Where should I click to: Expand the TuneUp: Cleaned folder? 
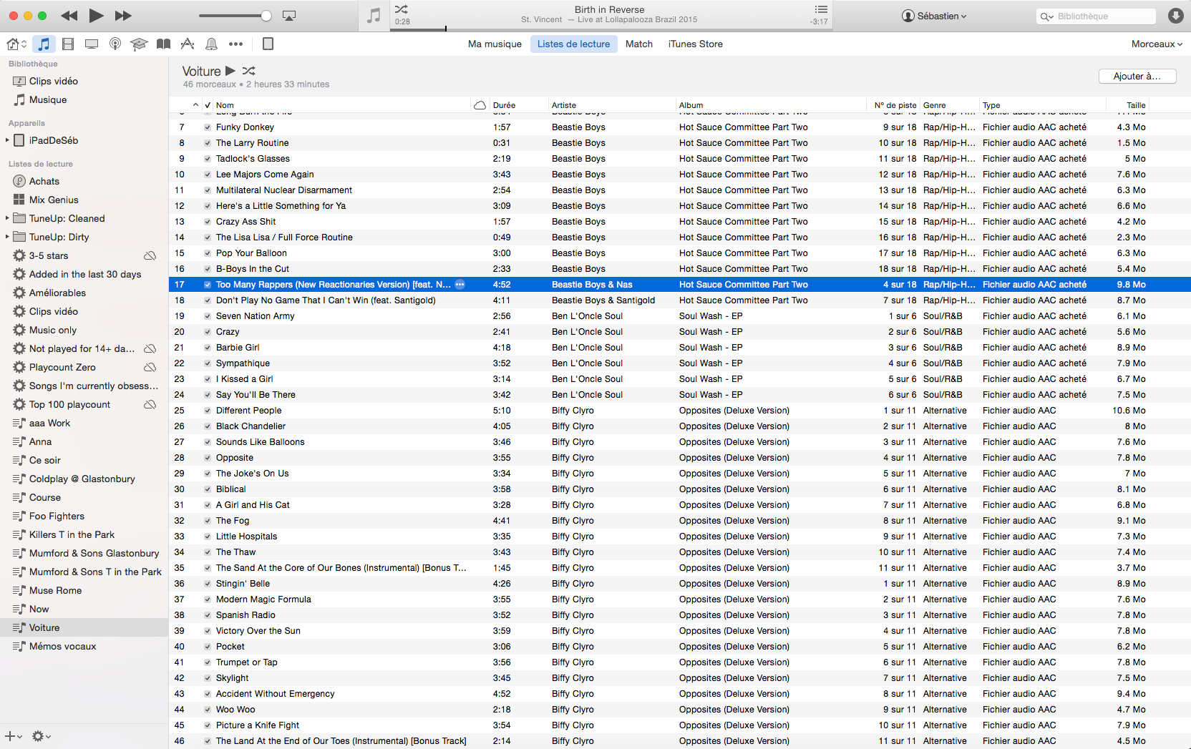(7, 218)
